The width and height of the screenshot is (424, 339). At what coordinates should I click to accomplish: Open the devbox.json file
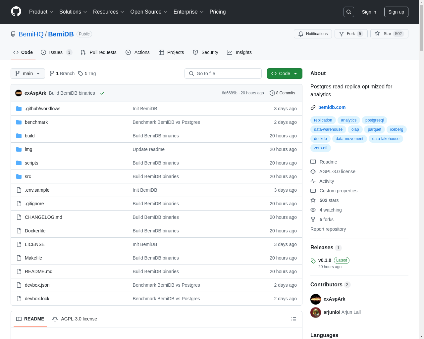click(37, 285)
